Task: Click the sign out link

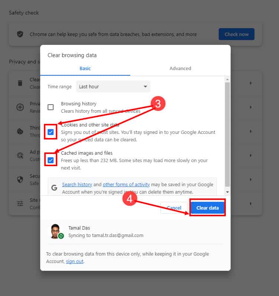Action: pyautogui.click(x=74, y=262)
